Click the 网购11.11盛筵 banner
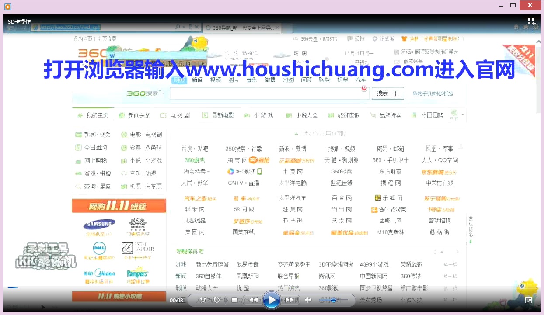Screen dimensions: 544x315 coord(119,206)
